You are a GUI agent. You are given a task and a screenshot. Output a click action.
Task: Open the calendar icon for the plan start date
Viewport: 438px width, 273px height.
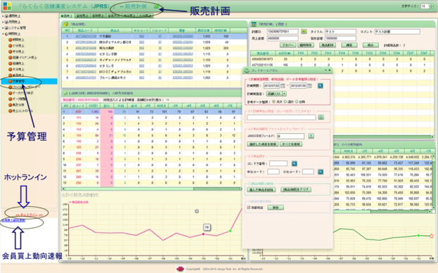pos(283,86)
